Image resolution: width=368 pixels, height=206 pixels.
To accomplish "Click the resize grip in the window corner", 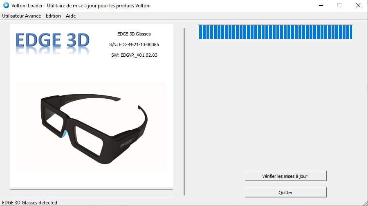I will pyautogui.click(x=365, y=203).
